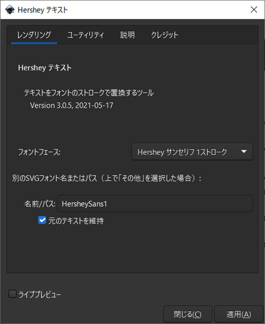Click the Version 3.0.5, 2021-05-17 text

point(72,106)
